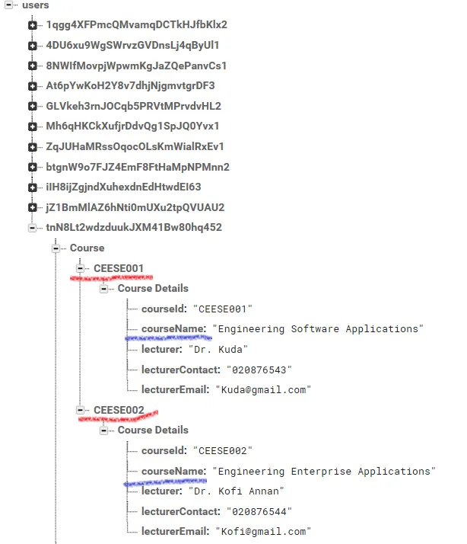The height and width of the screenshot is (544, 467).
Task: Click the courseId key of CEESE002
Action: click(x=164, y=451)
